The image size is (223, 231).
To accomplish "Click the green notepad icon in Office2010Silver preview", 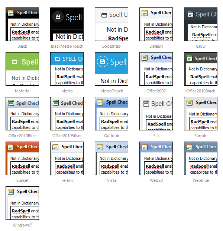I will click(56, 103).
